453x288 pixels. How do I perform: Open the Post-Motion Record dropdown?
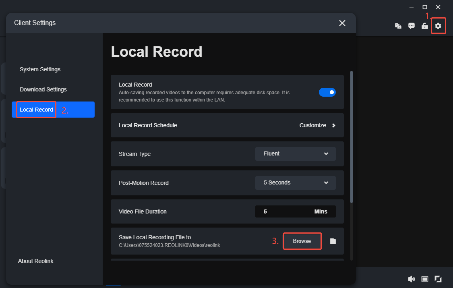pos(295,182)
